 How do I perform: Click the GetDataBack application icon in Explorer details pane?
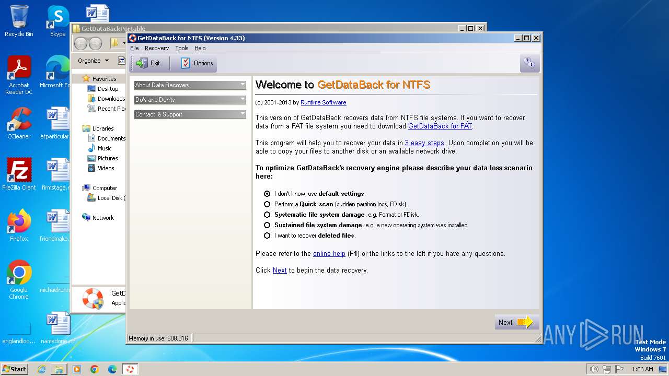[93, 298]
